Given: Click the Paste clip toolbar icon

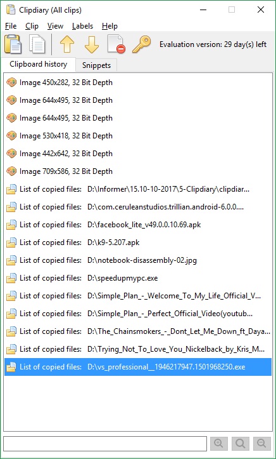Looking at the screenshot, I should (13, 44).
